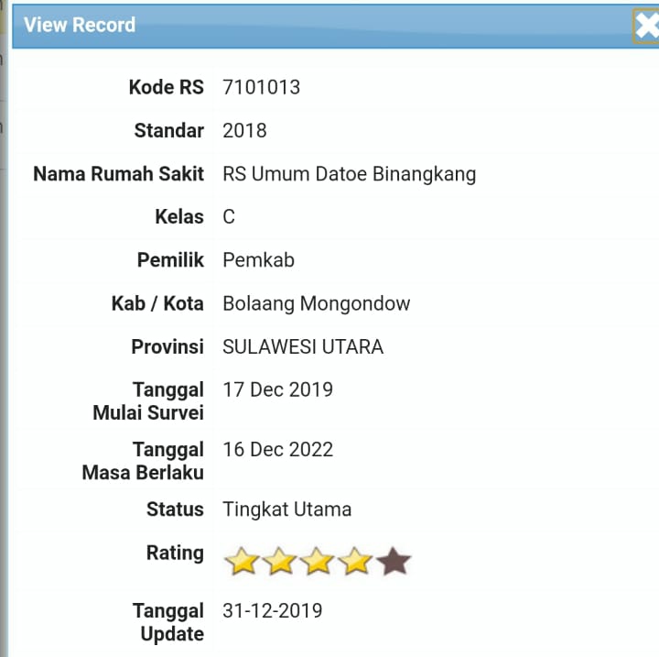Click the Standar value 2018

click(x=244, y=130)
